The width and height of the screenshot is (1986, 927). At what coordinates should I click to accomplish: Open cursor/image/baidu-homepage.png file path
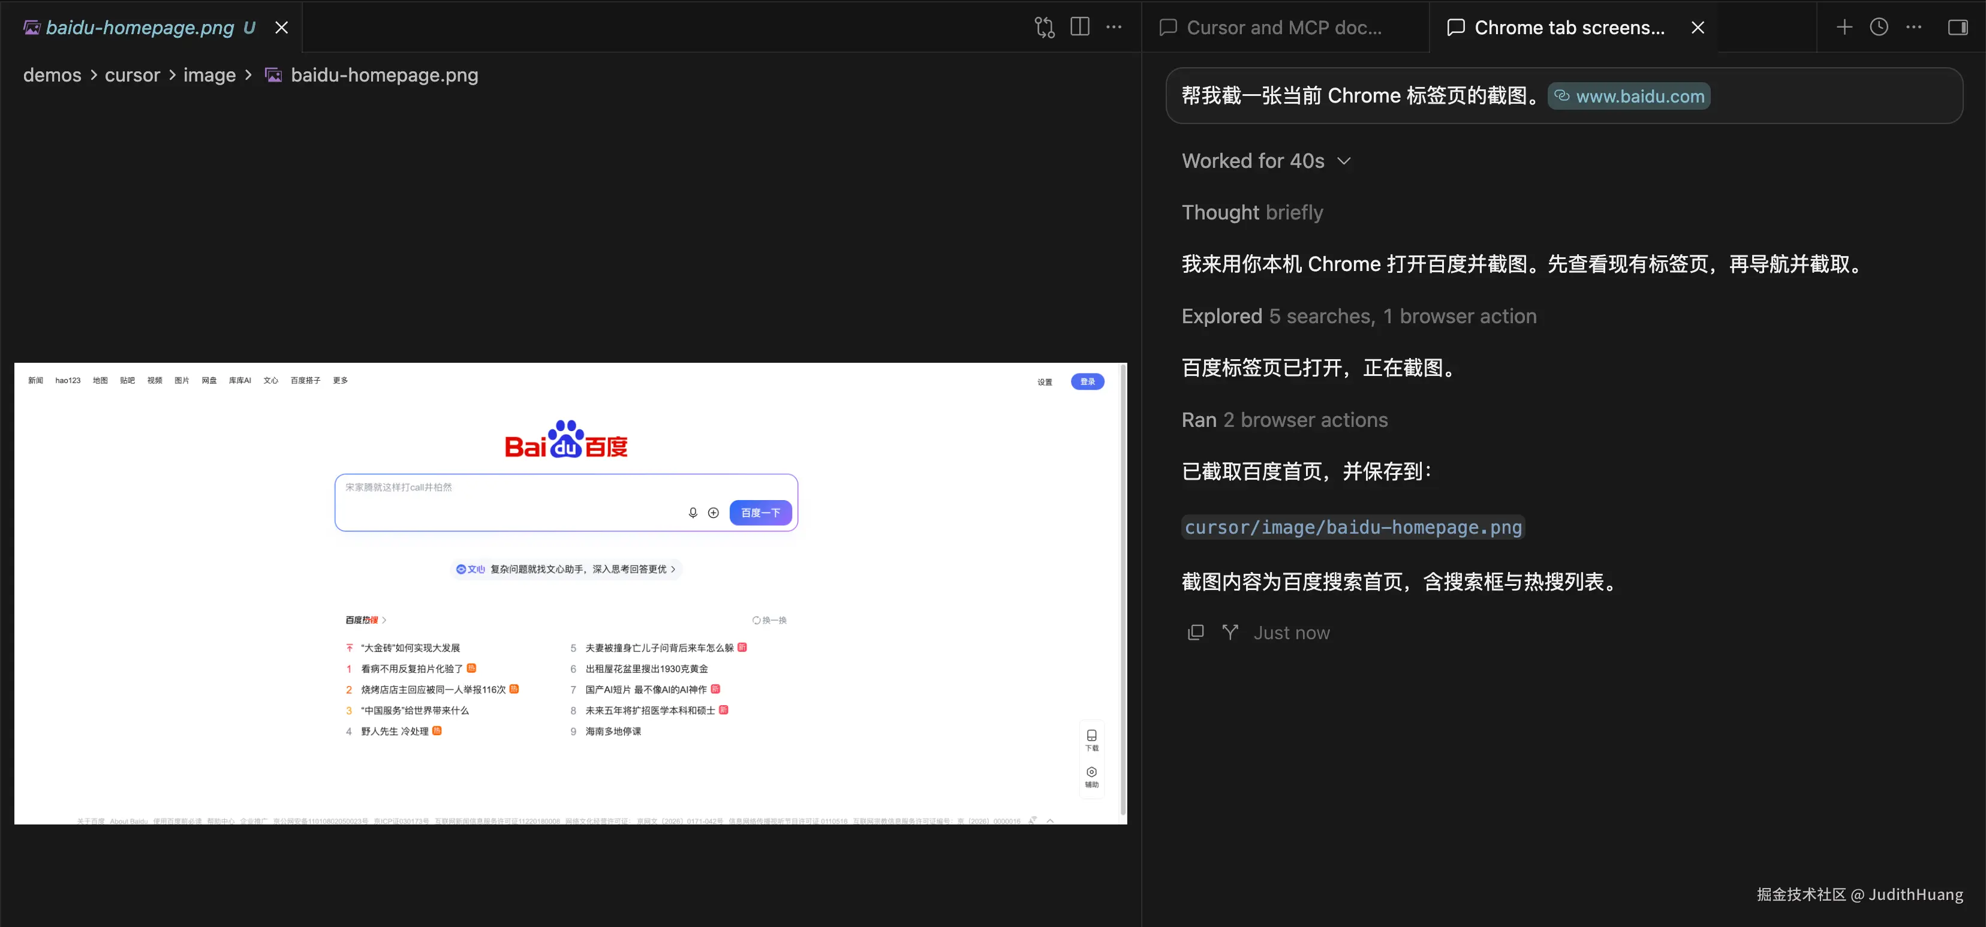tap(1353, 526)
